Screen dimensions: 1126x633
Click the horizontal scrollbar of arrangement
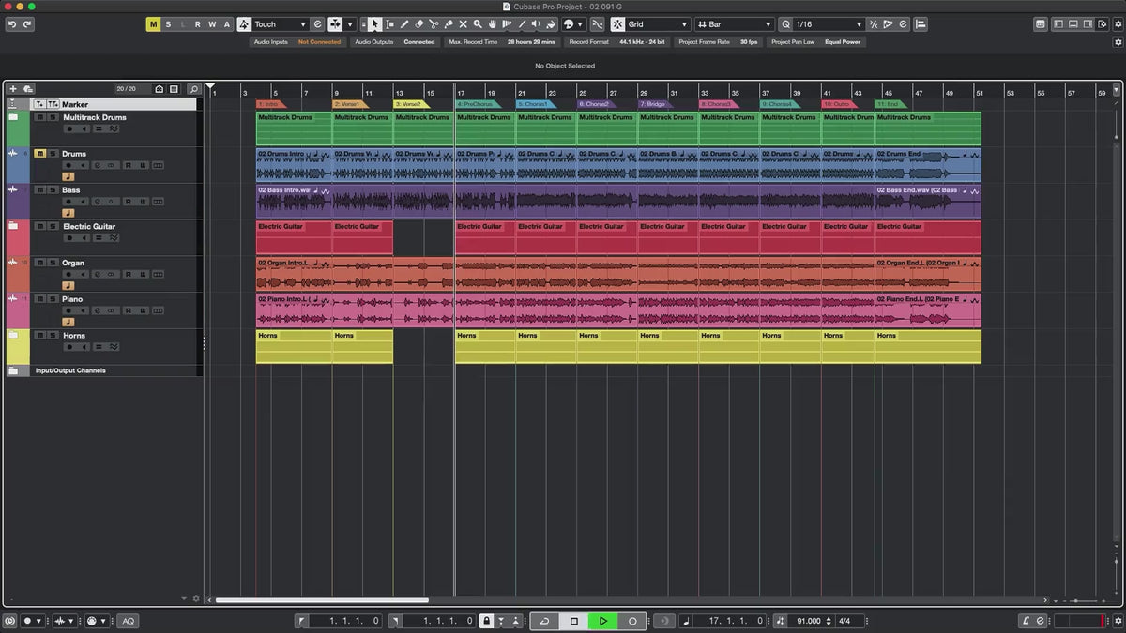(322, 600)
